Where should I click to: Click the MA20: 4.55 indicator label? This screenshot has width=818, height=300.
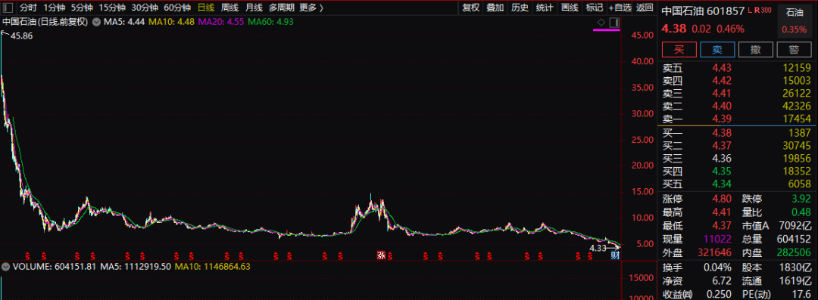[x=220, y=22]
